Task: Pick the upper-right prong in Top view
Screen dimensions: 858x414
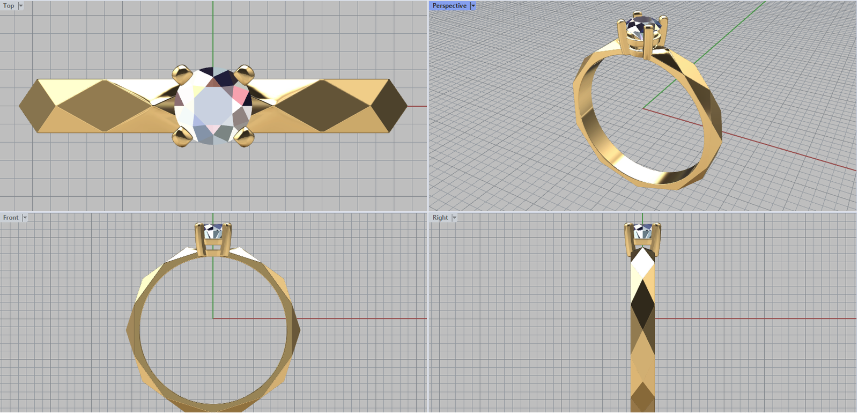Action: (245, 72)
